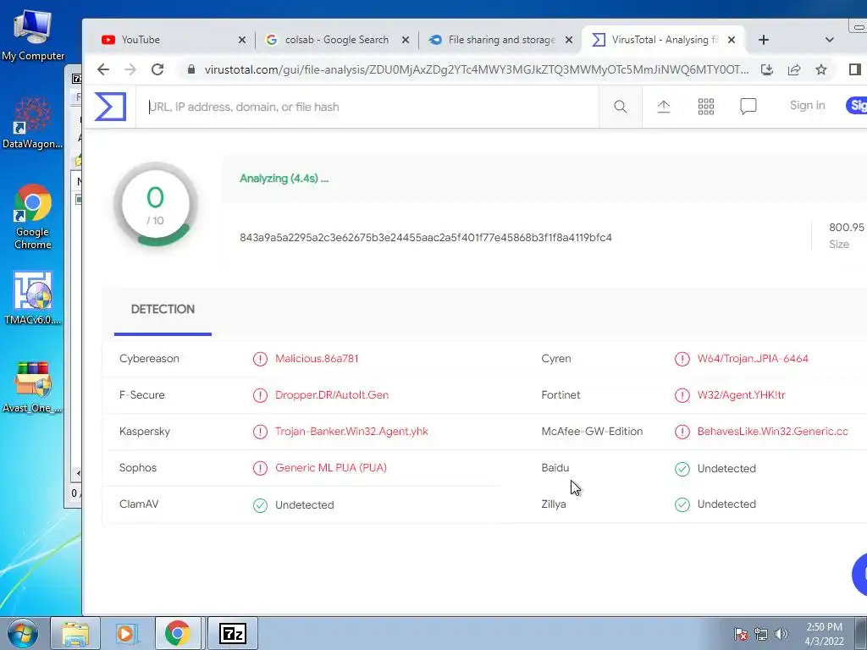This screenshot has height=650, width=867.
Task: Close the File sharing and storage tab
Action: 569,40
